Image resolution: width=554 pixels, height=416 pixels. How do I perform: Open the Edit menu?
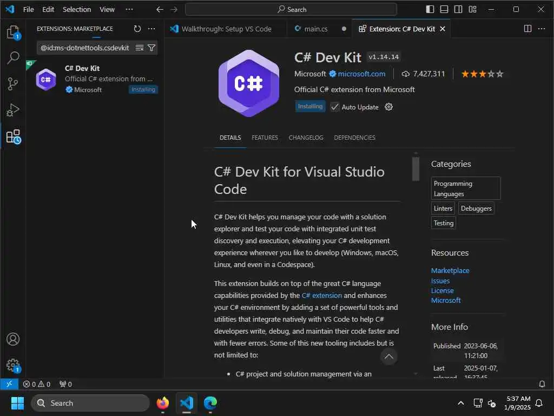pos(48,10)
